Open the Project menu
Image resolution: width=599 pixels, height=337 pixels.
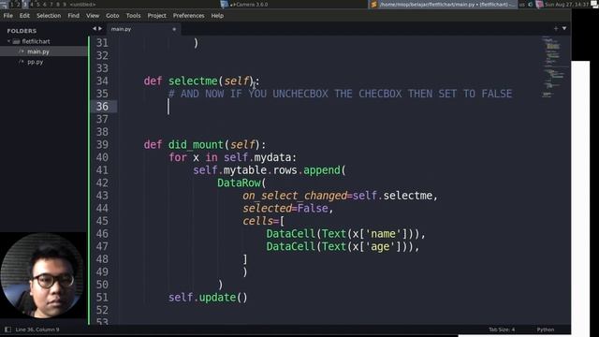[x=156, y=16]
